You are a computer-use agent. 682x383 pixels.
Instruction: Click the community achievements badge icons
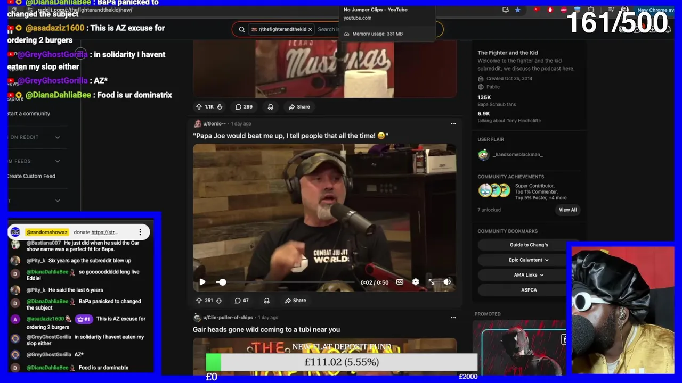pos(494,190)
